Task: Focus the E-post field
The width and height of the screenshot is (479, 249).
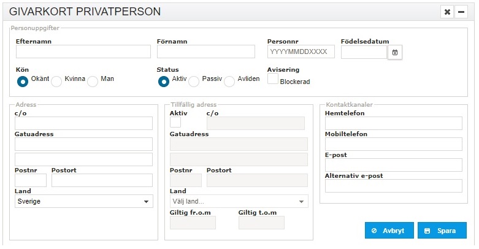Action: pos(394,165)
